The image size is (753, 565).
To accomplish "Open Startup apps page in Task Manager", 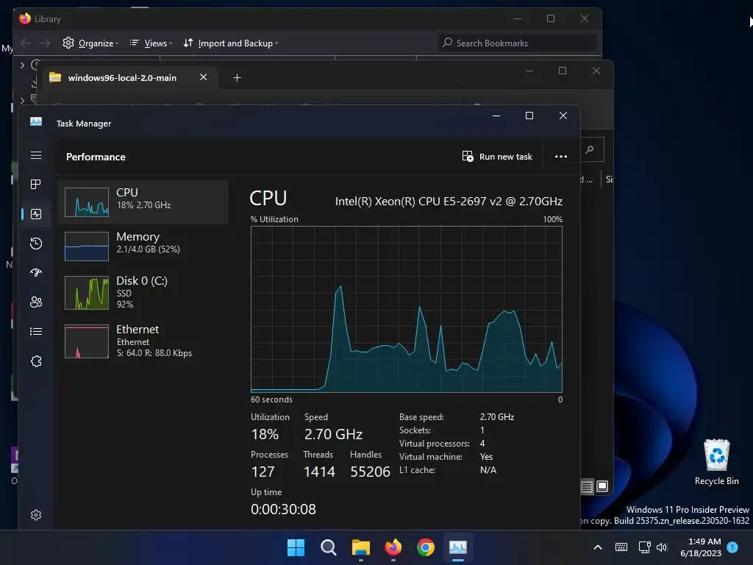I will click(x=36, y=272).
